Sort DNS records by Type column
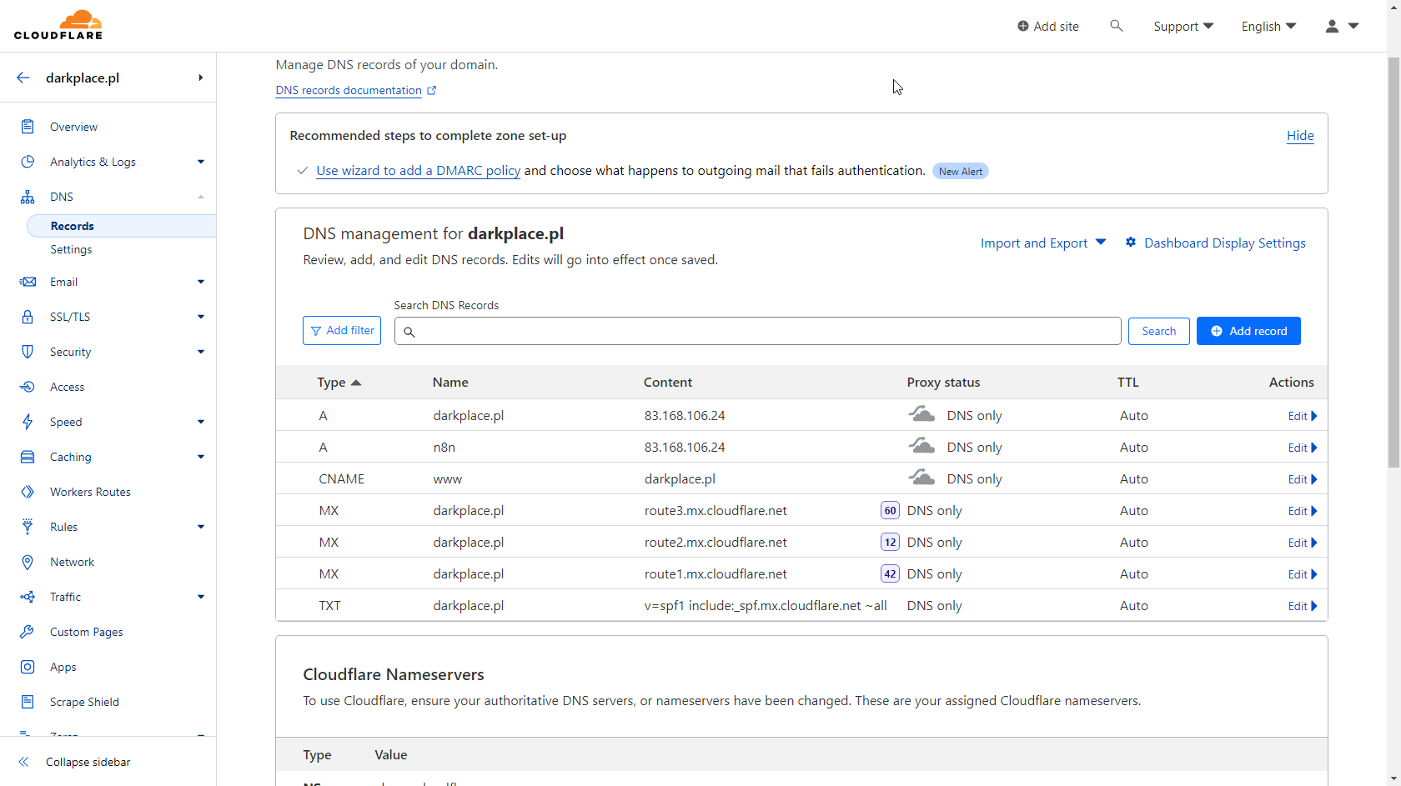This screenshot has height=786, width=1401. [339, 383]
